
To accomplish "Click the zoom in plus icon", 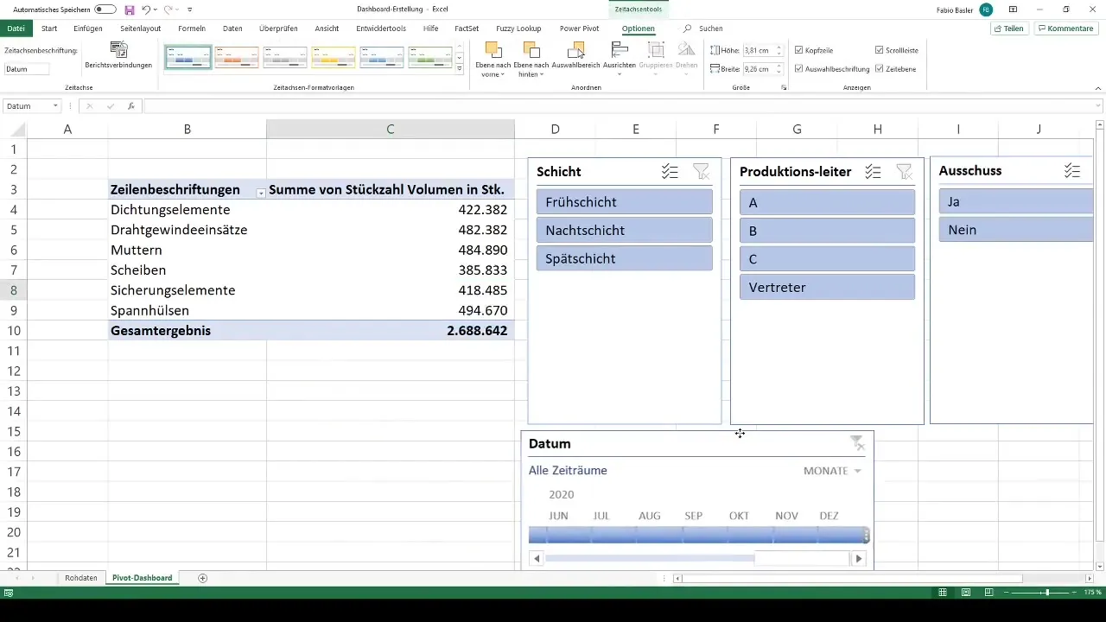I will (1076, 593).
